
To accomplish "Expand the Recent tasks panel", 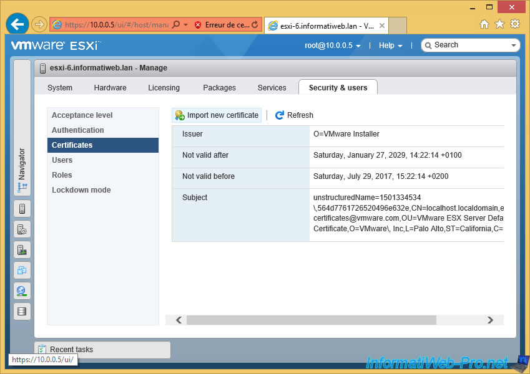I will 102,349.
